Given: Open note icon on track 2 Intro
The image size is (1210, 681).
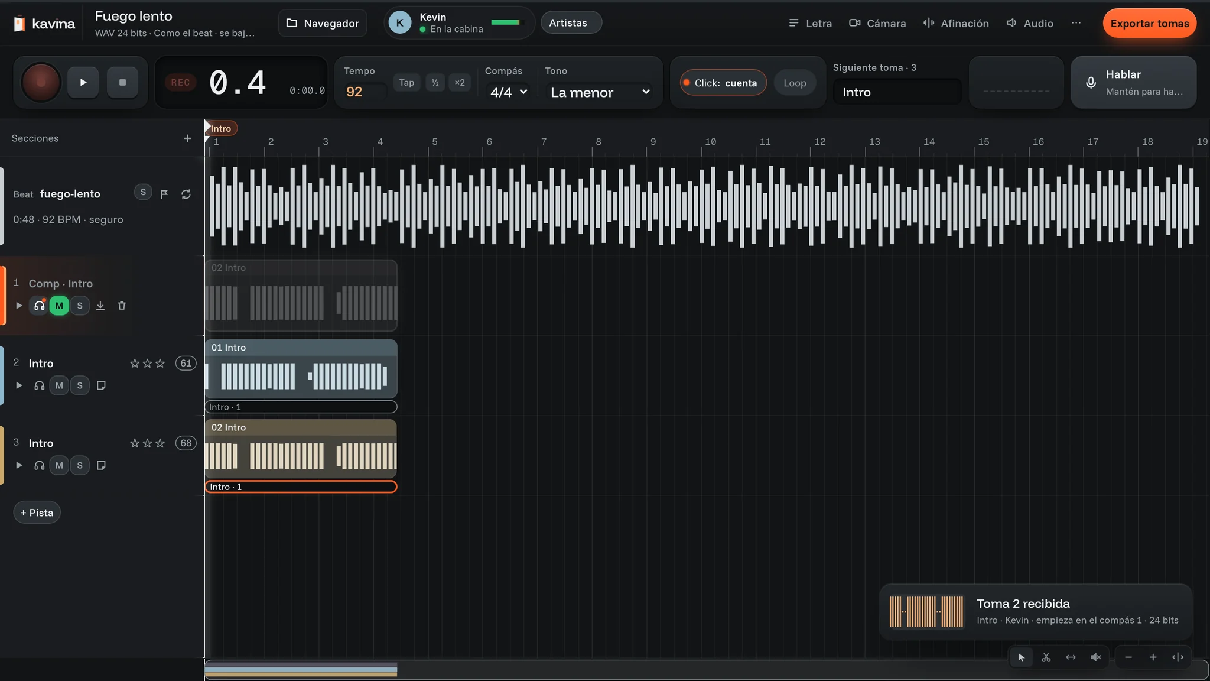Looking at the screenshot, I should tap(101, 385).
